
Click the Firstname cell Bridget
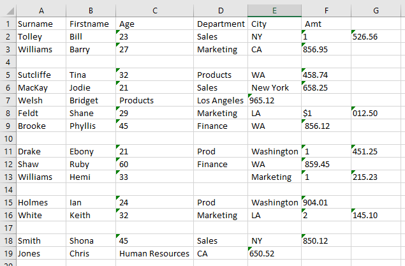(91, 100)
